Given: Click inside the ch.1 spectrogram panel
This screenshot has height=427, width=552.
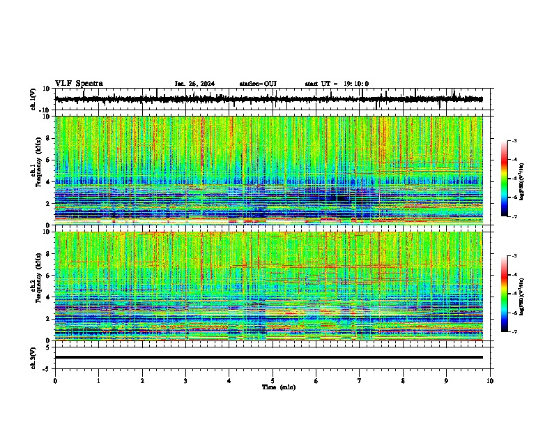Looking at the screenshot, I should click(268, 170).
